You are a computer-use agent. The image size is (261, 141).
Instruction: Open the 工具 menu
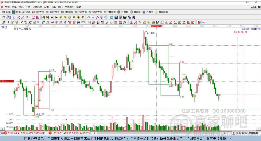(53, 7)
